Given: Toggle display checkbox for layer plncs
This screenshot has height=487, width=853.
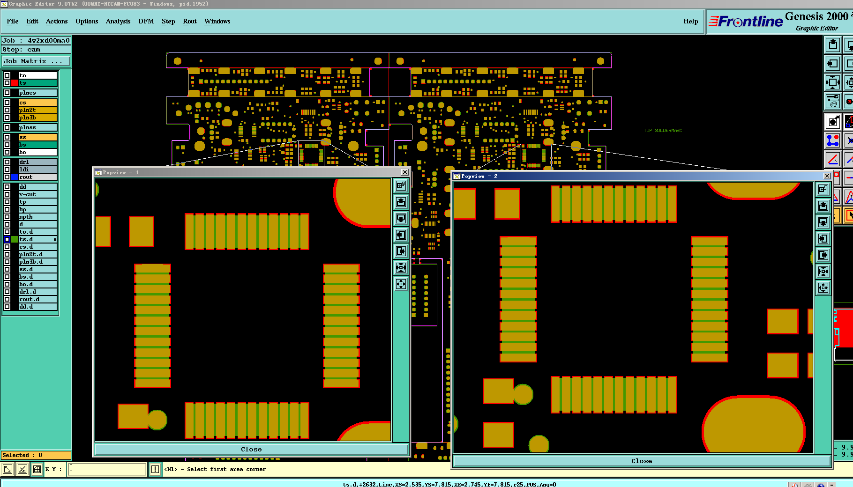Looking at the screenshot, I should 7,93.
